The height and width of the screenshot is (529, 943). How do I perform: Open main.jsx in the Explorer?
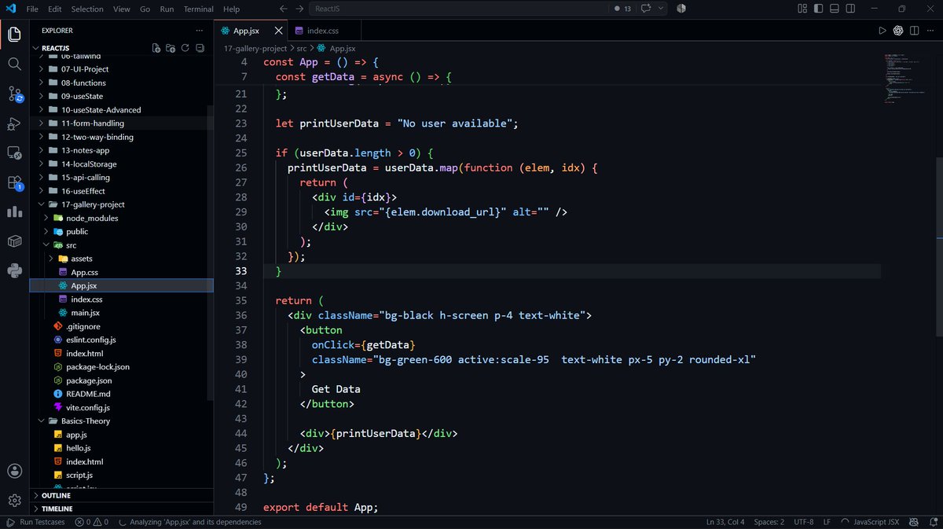pyautogui.click(x=85, y=313)
